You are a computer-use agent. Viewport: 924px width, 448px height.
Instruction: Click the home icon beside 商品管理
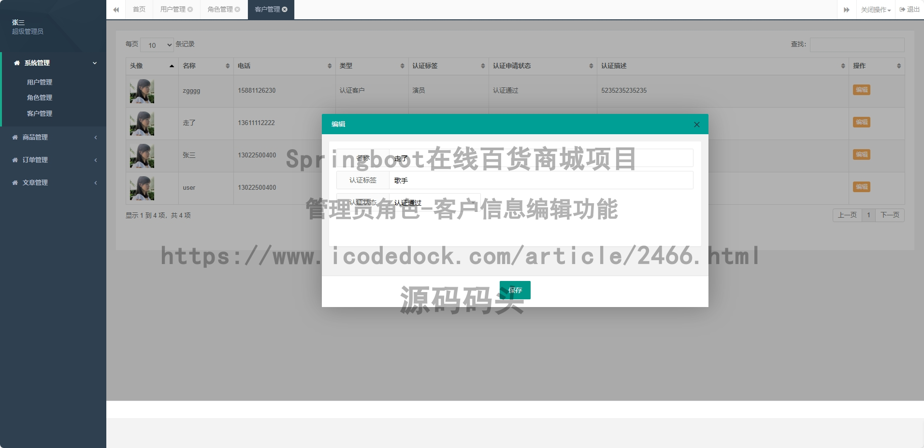point(15,137)
